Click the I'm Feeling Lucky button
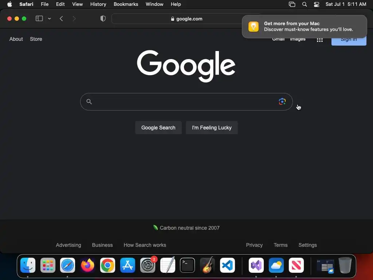 pos(212,128)
